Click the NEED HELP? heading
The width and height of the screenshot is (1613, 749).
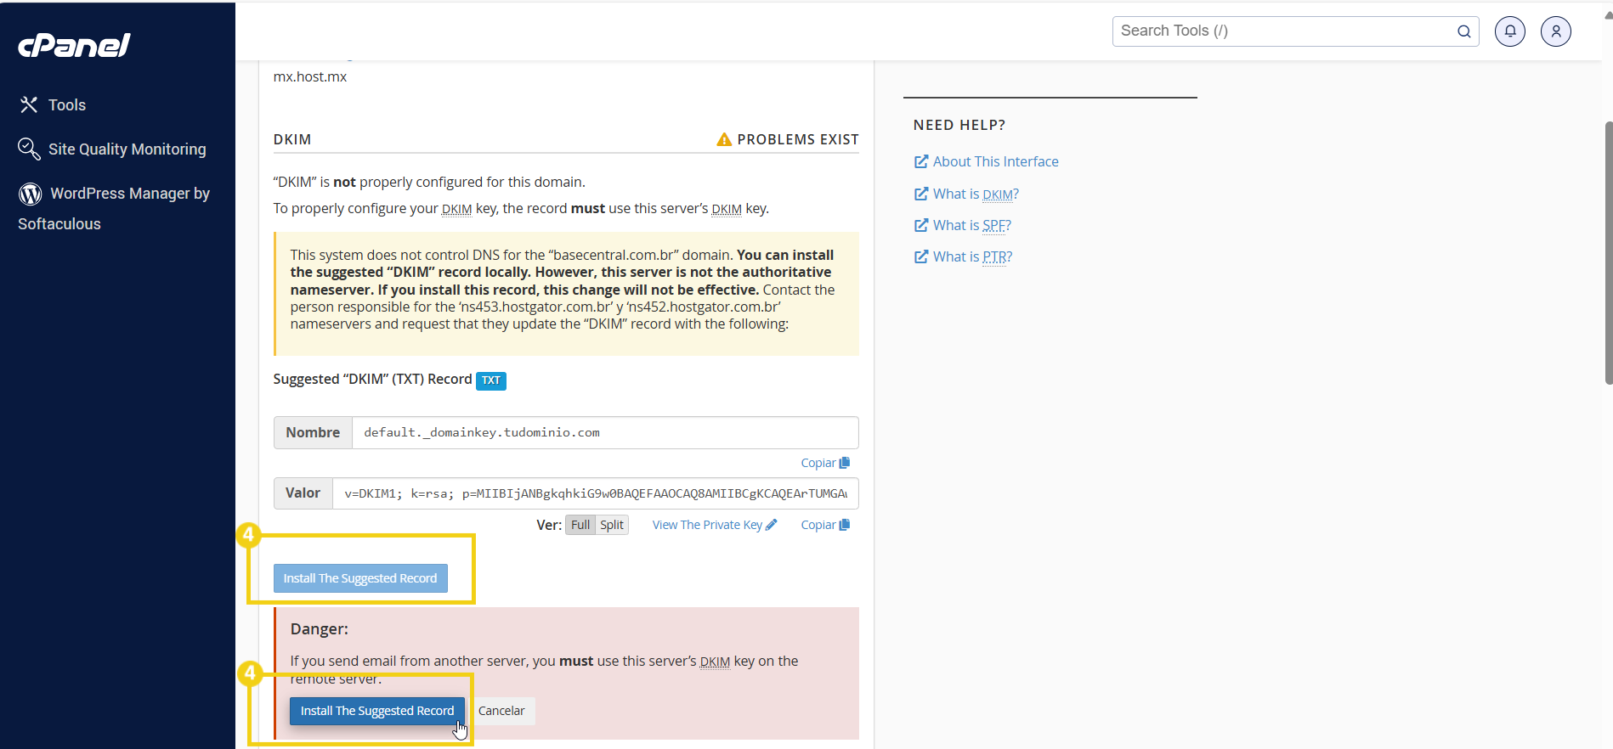pos(959,125)
